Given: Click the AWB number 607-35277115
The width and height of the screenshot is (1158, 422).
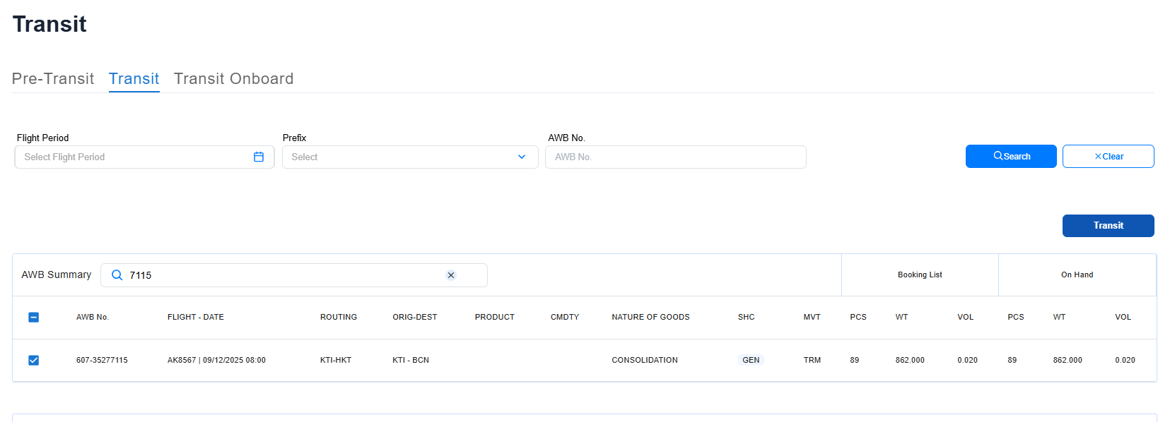Looking at the screenshot, I should pyautogui.click(x=102, y=360).
